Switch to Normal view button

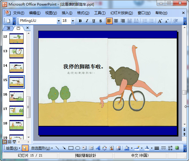point(5,142)
